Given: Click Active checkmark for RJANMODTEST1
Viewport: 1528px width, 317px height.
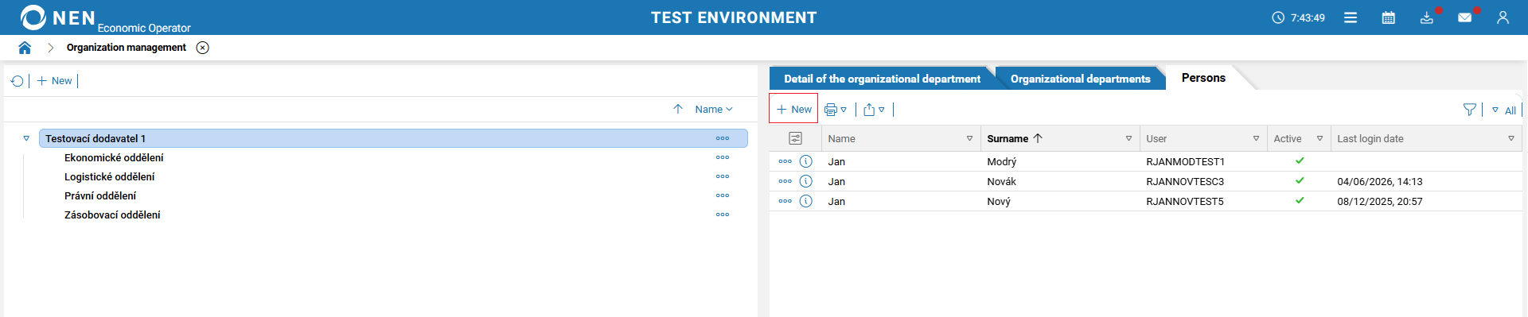Looking at the screenshot, I should [1300, 160].
